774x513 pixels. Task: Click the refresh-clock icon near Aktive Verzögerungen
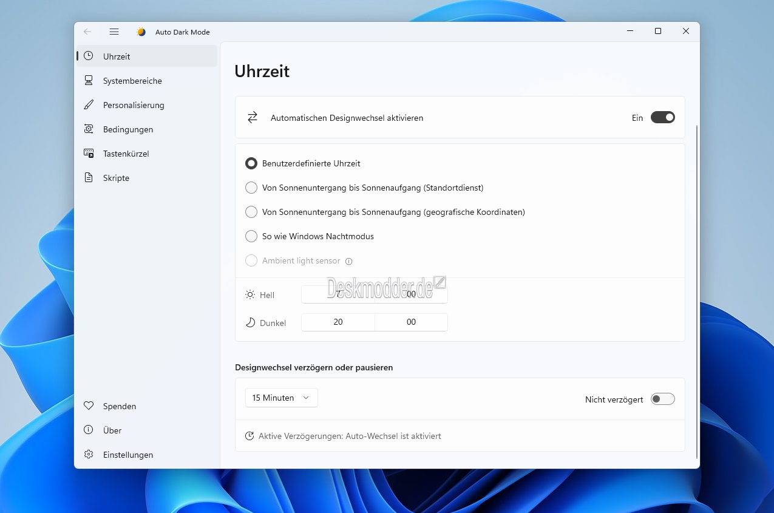249,436
